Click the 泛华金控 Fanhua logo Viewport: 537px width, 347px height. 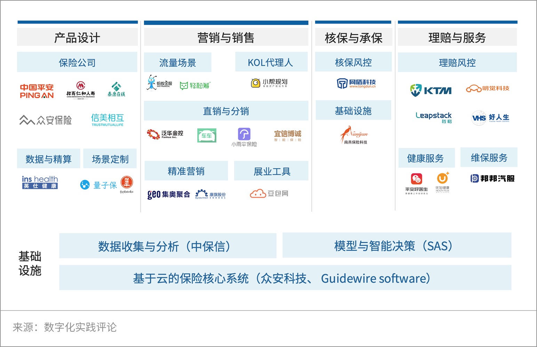pos(165,134)
